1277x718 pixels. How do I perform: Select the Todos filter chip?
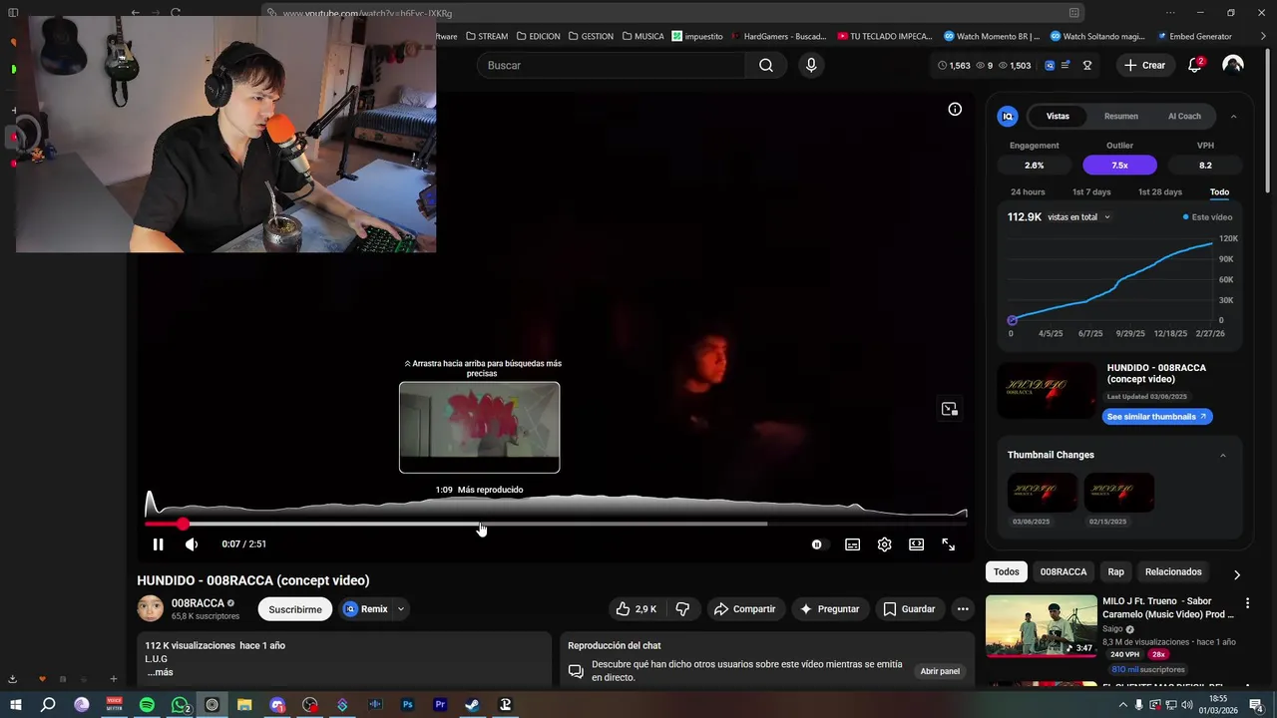click(1007, 571)
